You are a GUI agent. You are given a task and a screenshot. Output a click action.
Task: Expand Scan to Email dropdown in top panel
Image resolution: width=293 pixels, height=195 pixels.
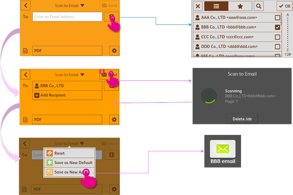[x=69, y=6]
